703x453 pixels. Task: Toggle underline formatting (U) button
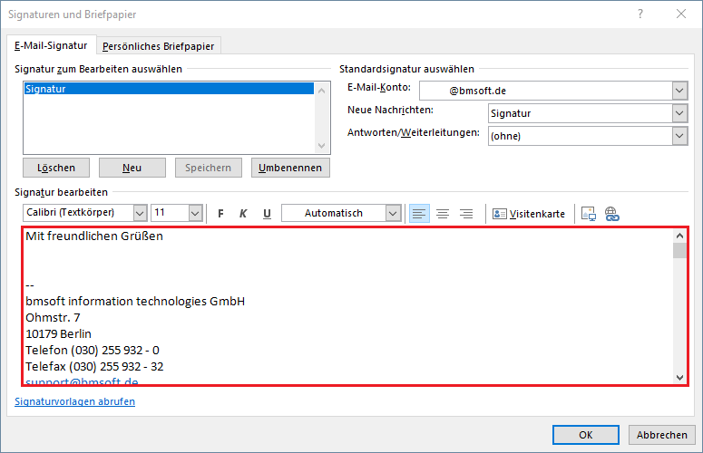(x=267, y=214)
